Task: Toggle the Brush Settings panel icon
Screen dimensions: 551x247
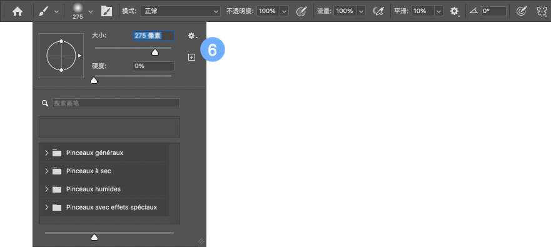Action: tap(106, 11)
